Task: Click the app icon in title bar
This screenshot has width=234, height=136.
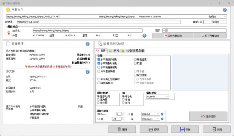Action: [3, 3]
